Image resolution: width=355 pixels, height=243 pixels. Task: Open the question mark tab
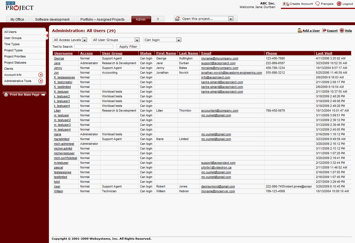pyautogui.click(x=158, y=19)
